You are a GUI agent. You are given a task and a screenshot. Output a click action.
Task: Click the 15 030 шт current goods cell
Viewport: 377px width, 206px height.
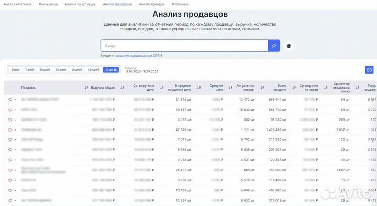click(247, 110)
